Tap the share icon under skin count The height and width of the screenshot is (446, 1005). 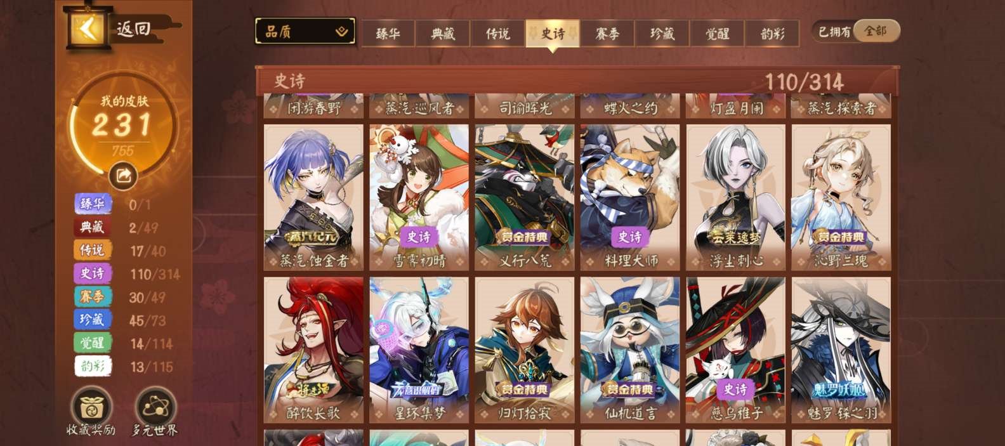click(124, 176)
